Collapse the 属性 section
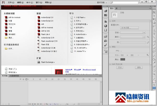 pyautogui.click(x=110, y=47)
